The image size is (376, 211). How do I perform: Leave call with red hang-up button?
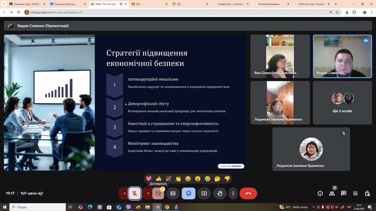[x=248, y=193]
